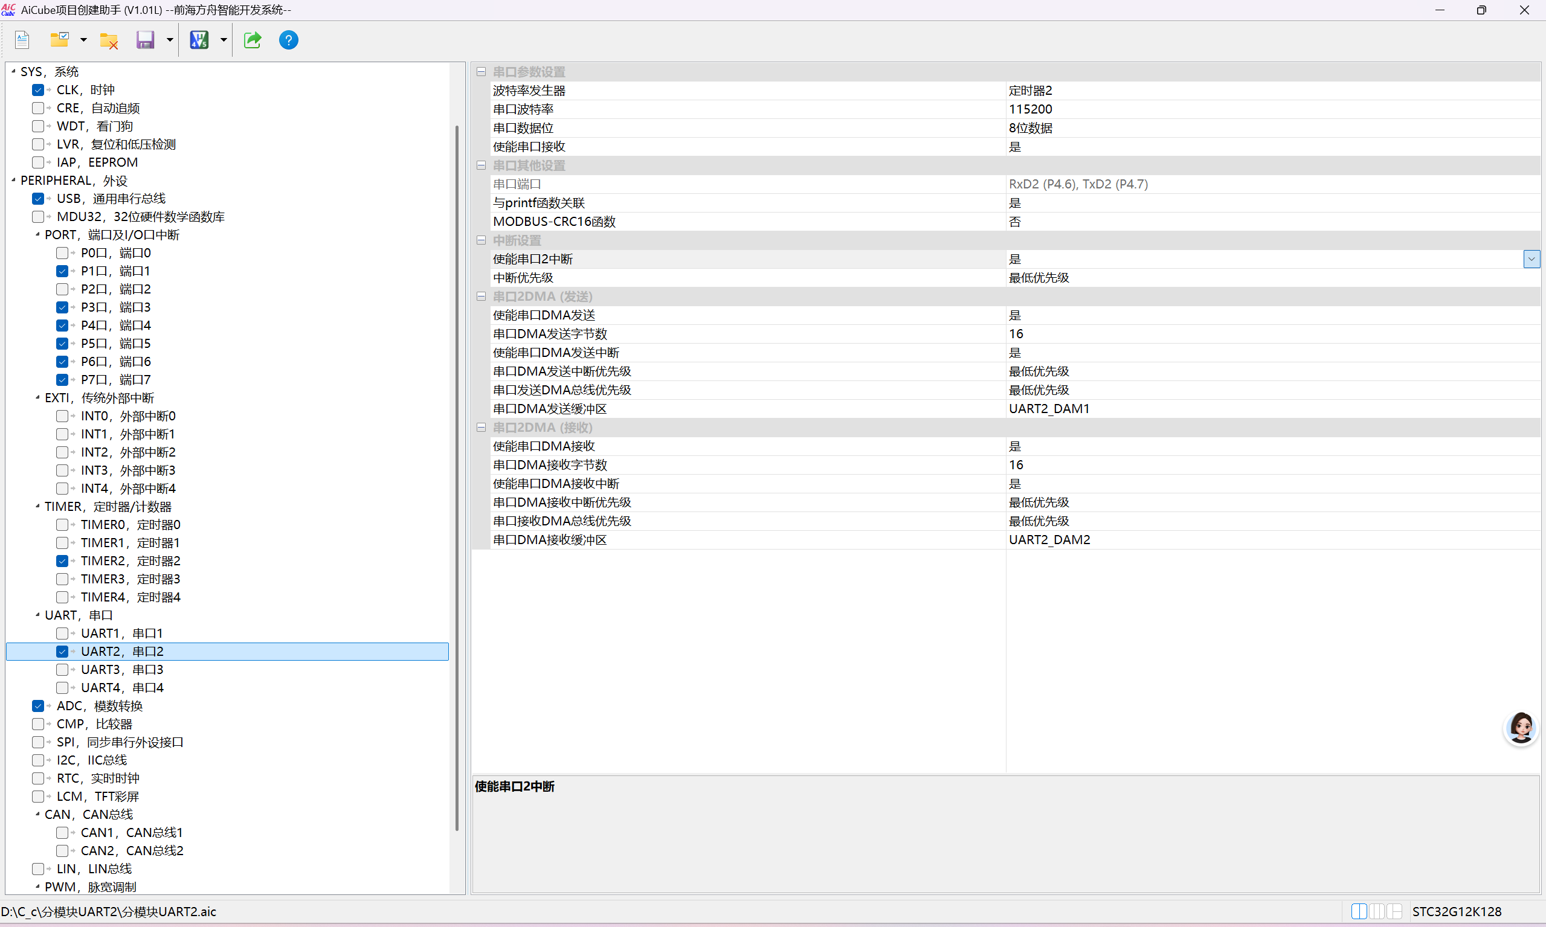Screen dimensions: 1546x927
Task: Select the ADC 模数转换 tree item
Action: coord(99,706)
